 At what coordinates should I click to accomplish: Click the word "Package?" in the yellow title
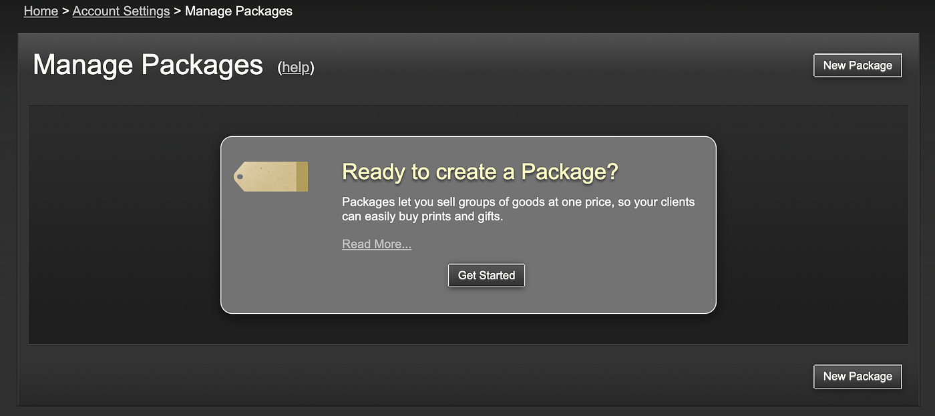tap(570, 172)
